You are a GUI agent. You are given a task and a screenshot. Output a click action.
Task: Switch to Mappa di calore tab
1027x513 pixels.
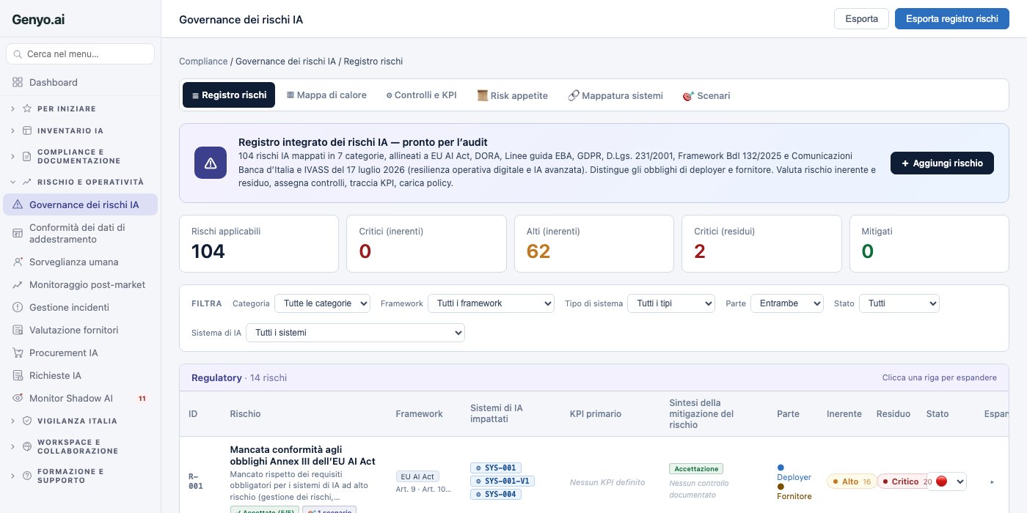pyautogui.click(x=326, y=95)
